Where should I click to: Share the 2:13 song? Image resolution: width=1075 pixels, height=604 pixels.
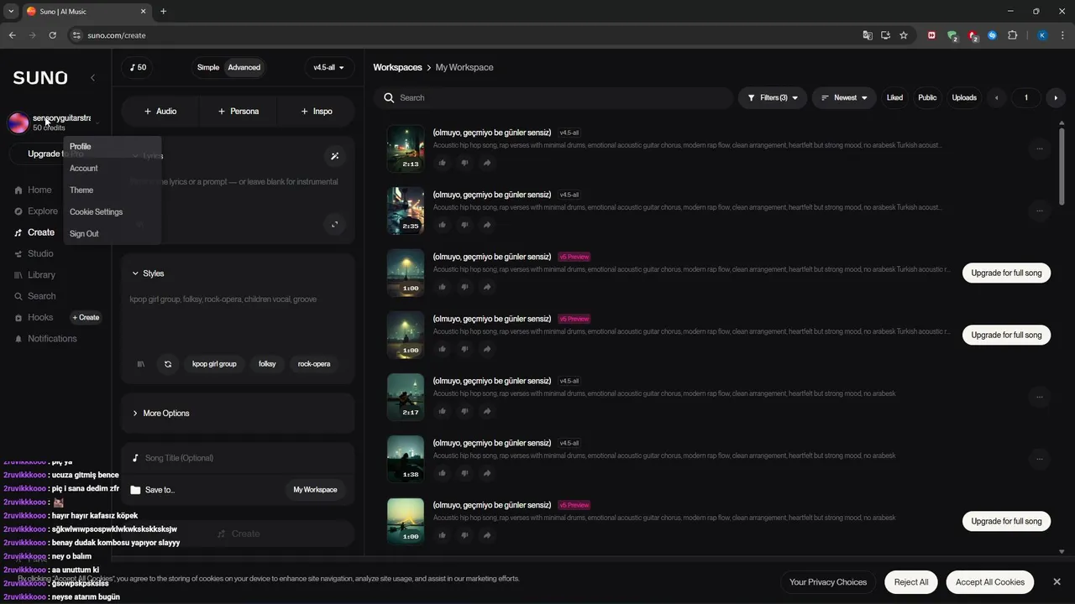(487, 163)
